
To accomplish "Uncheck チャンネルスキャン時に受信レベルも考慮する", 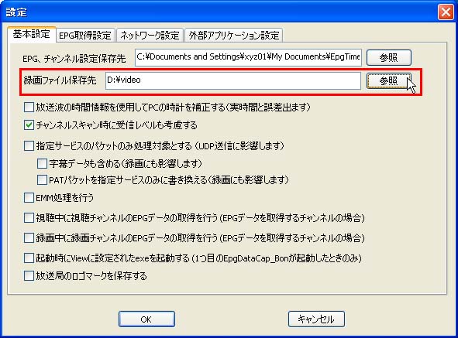I will (29, 125).
